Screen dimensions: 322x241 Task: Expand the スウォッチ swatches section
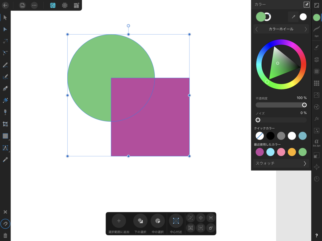281,163
